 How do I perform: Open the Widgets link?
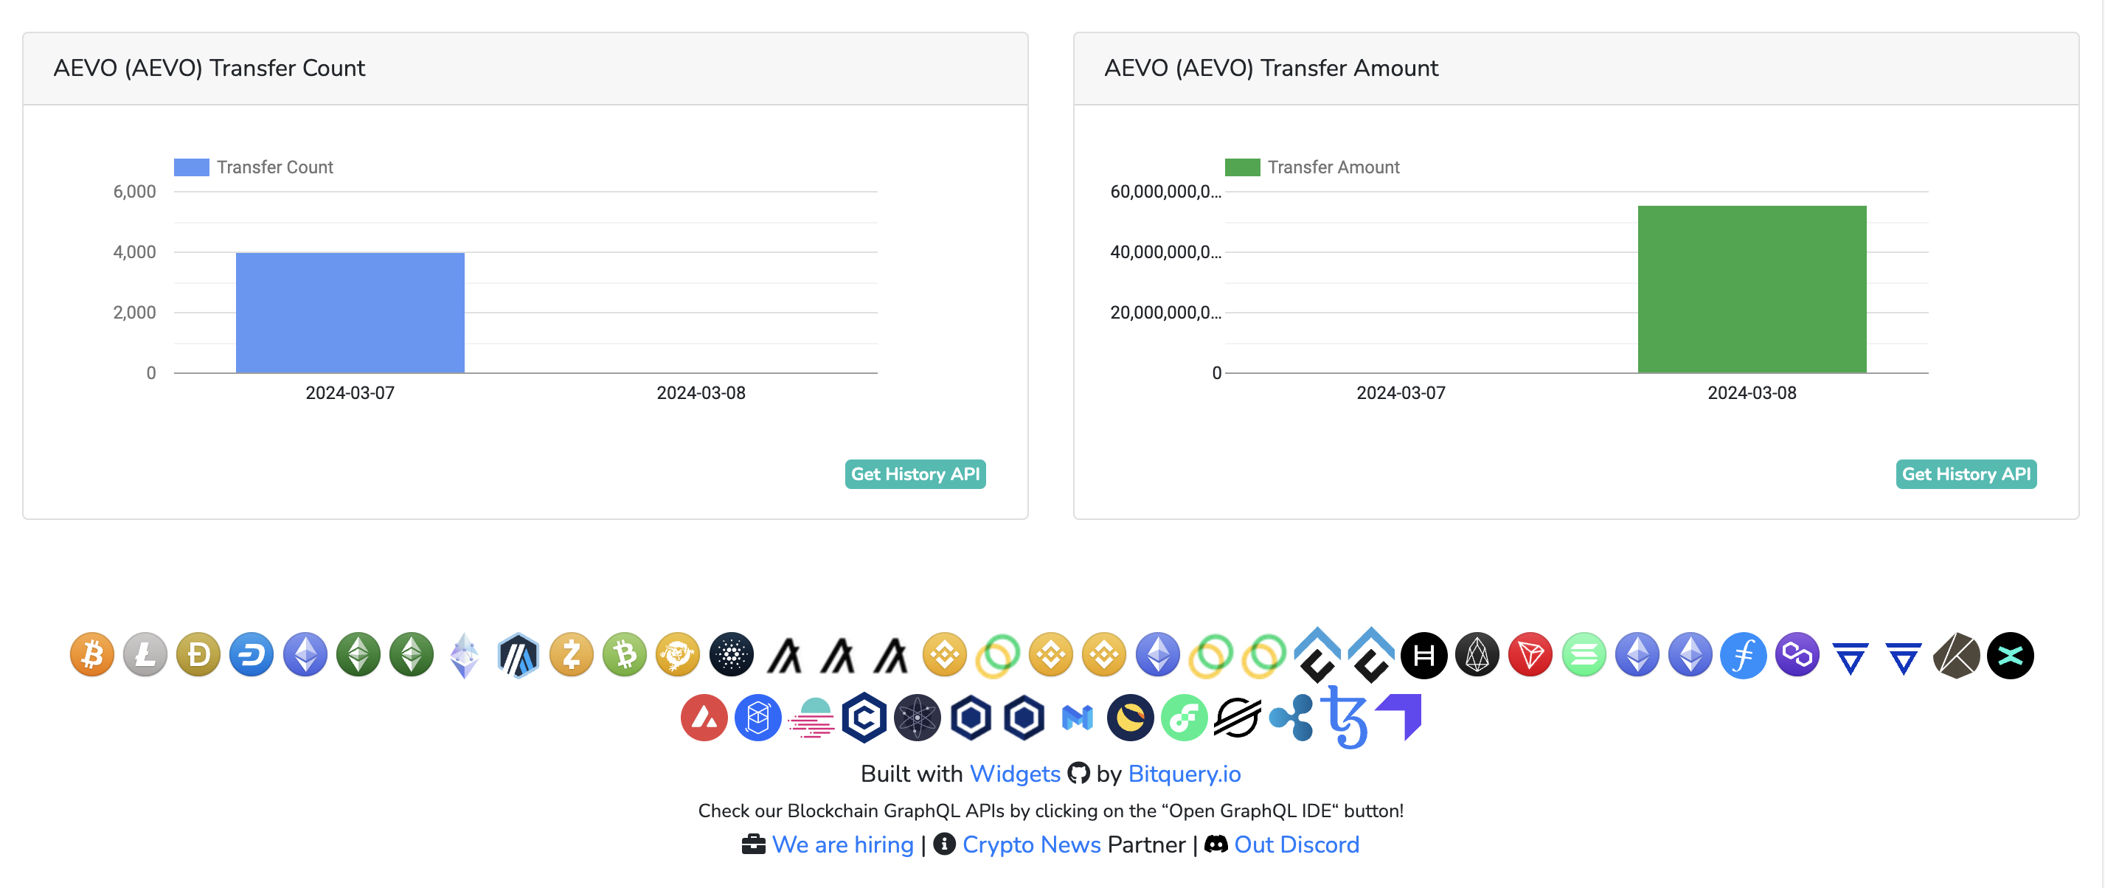pyautogui.click(x=1015, y=774)
